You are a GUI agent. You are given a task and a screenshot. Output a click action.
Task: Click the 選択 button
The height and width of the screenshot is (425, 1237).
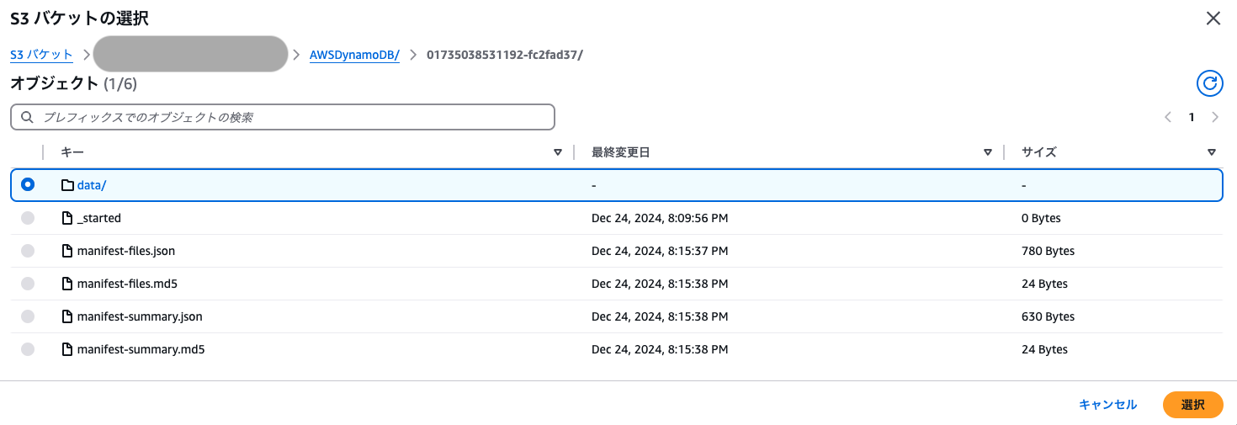1192,405
